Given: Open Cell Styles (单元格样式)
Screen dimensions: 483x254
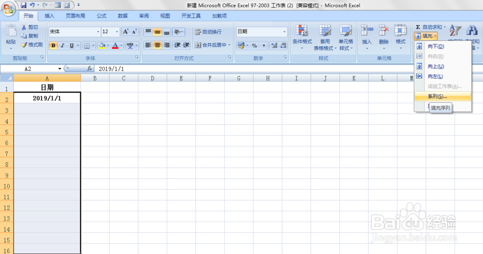Looking at the screenshot, I should [346, 38].
